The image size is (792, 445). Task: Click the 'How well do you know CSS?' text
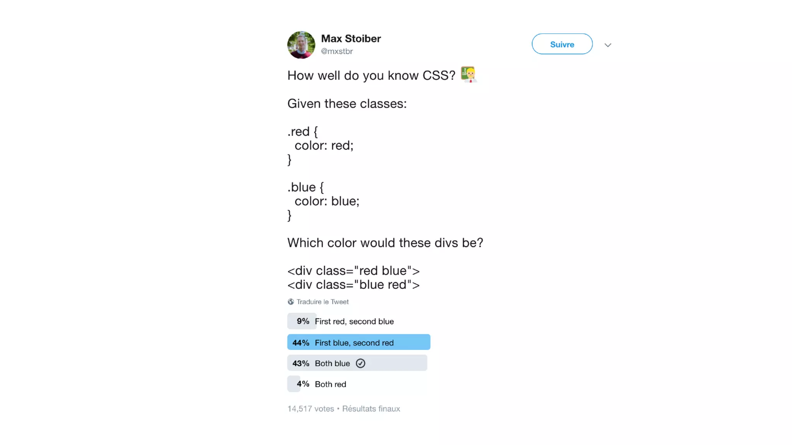tap(371, 76)
